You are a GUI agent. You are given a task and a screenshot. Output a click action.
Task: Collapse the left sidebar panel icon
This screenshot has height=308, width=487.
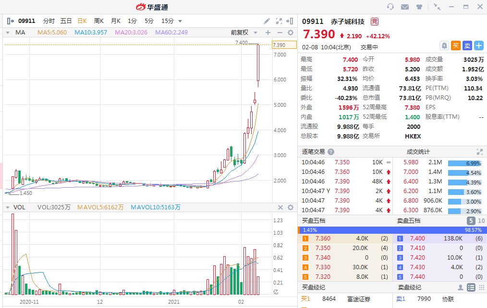tap(10, 21)
